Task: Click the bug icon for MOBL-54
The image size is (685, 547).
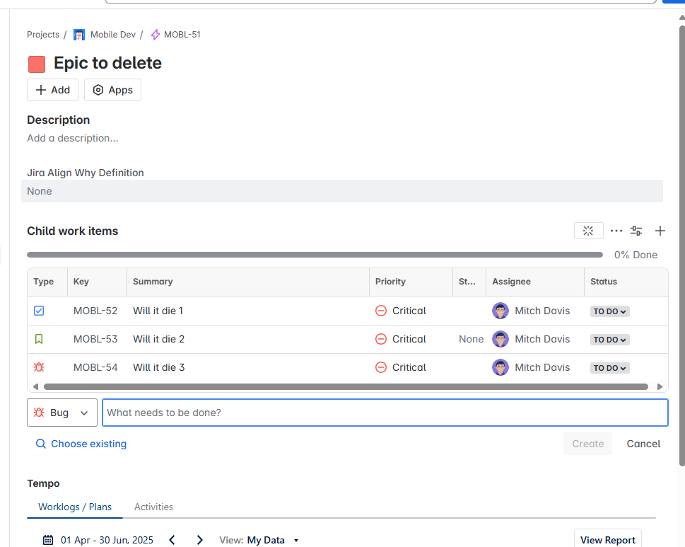Action: (39, 367)
